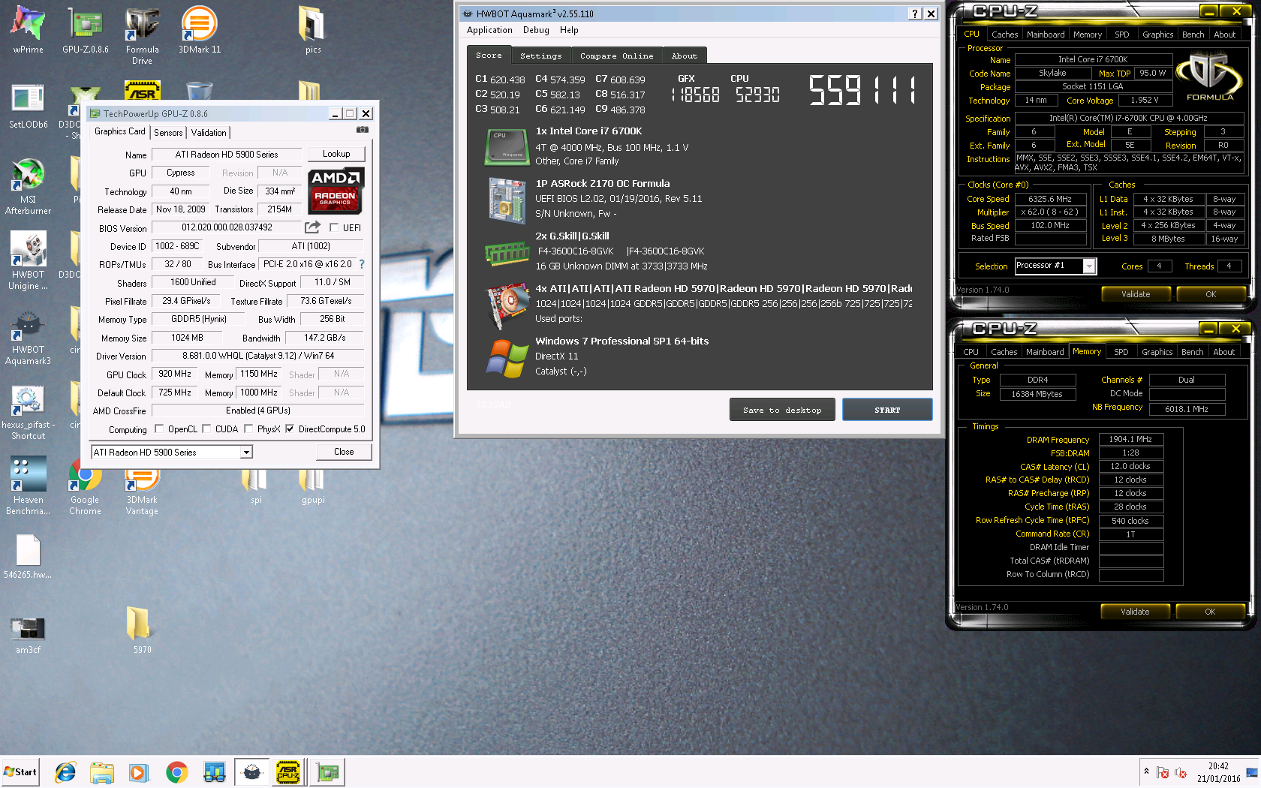The image size is (1261, 788).
Task: Click Bus Interface question mark help
Action: [x=362, y=264]
